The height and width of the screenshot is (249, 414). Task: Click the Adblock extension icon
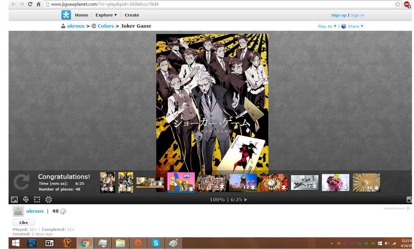[407, 4]
